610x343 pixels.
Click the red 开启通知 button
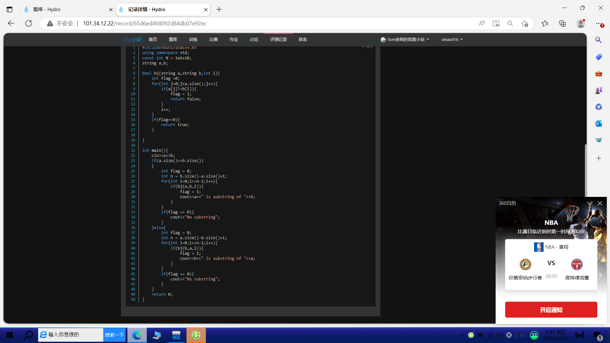tap(551, 310)
